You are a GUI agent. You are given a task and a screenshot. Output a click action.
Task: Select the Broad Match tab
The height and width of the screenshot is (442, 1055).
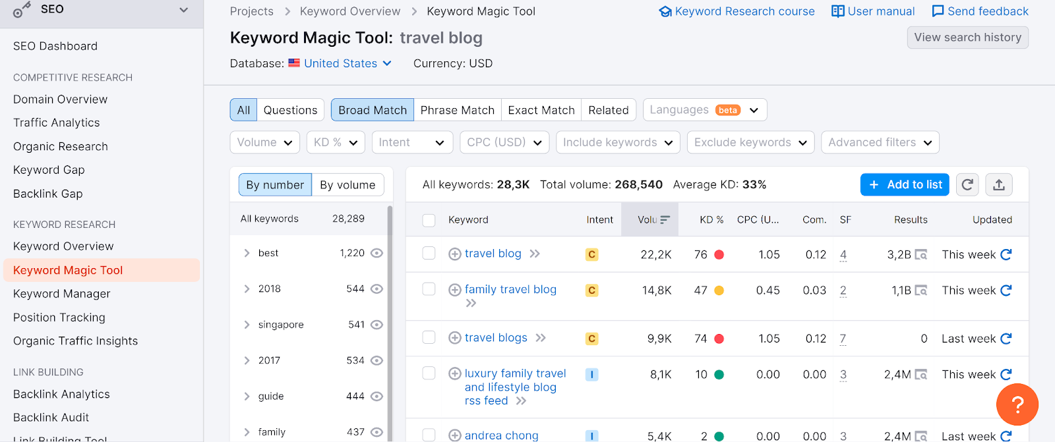click(x=373, y=110)
